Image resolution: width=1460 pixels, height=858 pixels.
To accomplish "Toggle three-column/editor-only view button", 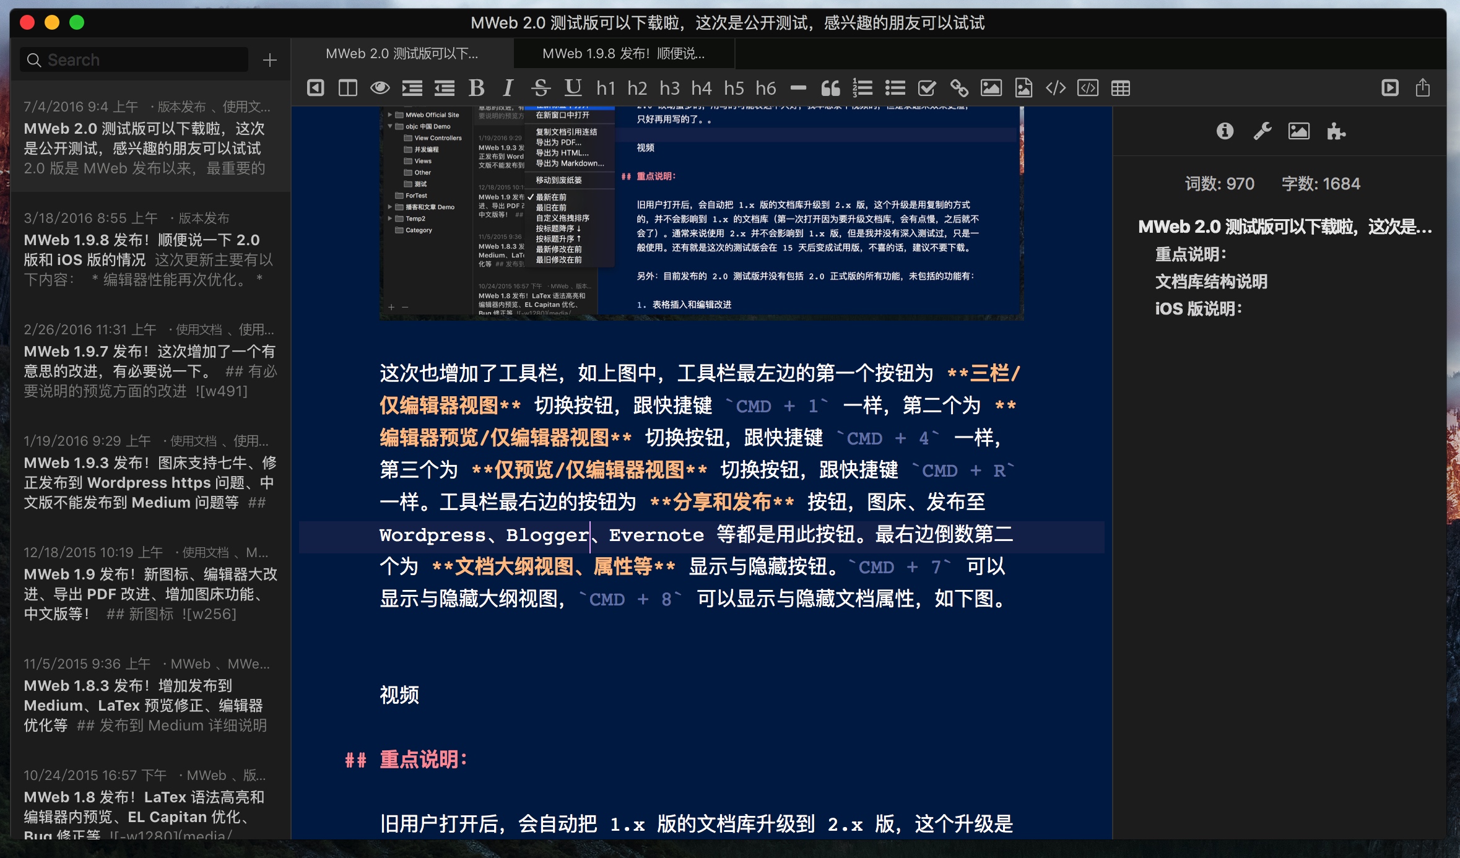I will pos(315,89).
